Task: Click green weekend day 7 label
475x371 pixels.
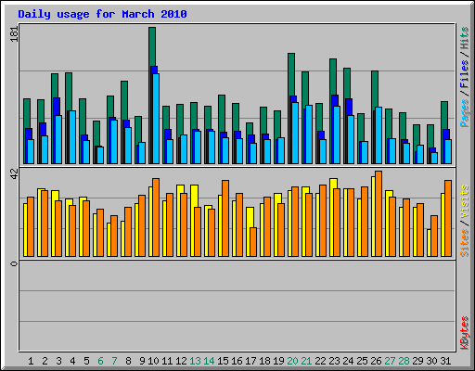Action: (114, 361)
